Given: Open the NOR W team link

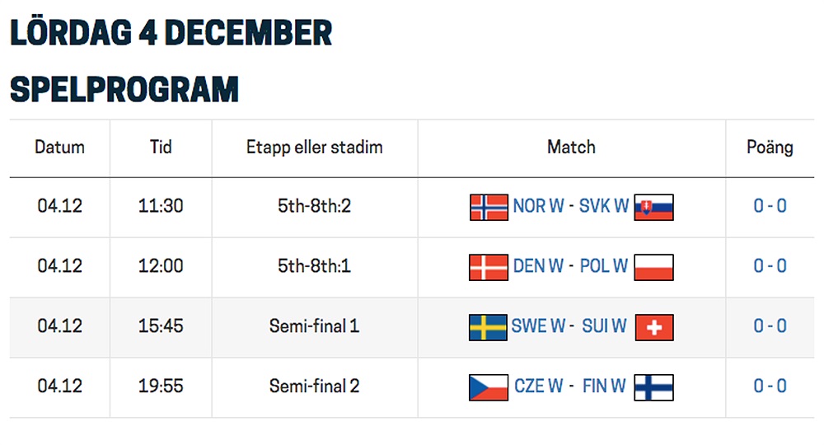Looking at the screenshot, I should coord(538,206).
